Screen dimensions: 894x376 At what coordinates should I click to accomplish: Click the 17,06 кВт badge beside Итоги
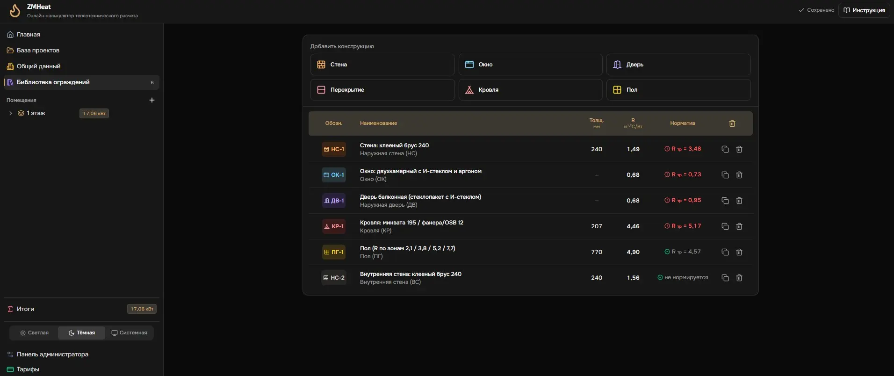(142, 309)
